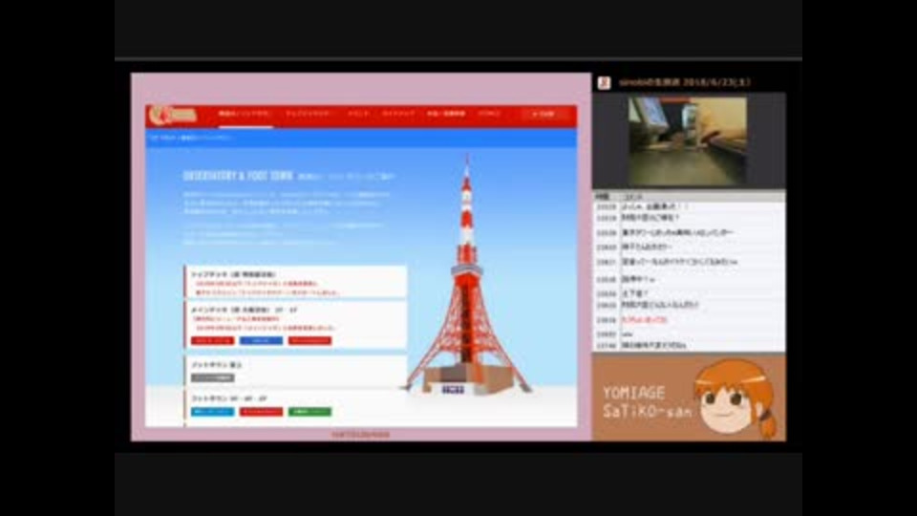This screenshot has height=516, width=917.
Task: Open the Top Deck information card
Action: click(295, 282)
